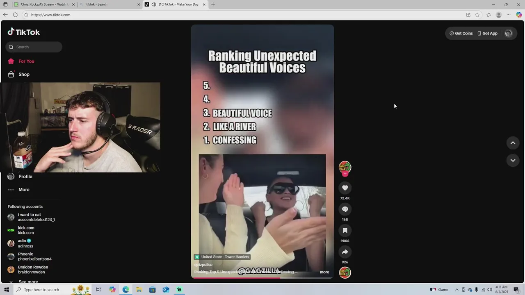Open the browser apps and extensions icon
This screenshot has width=525, height=295.
click(x=468, y=15)
